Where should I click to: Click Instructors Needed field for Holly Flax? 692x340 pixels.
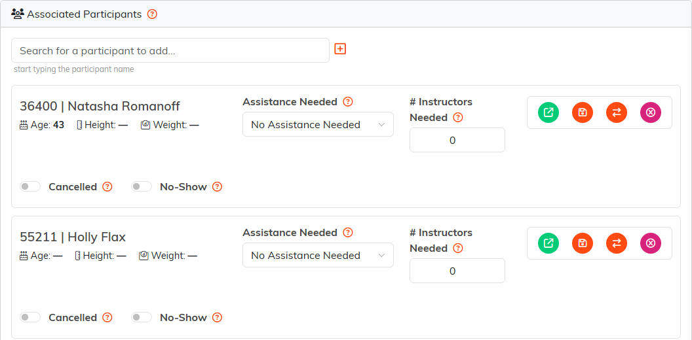click(457, 271)
